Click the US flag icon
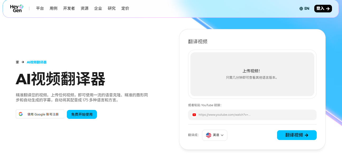This screenshot has width=342, height=154. click(x=209, y=135)
